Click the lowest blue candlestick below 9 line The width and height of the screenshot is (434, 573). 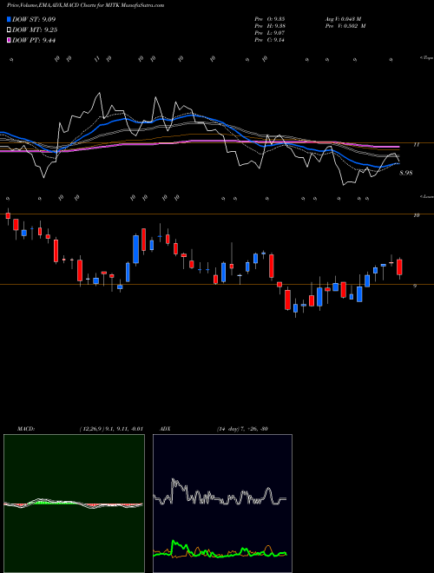[x=295, y=308]
